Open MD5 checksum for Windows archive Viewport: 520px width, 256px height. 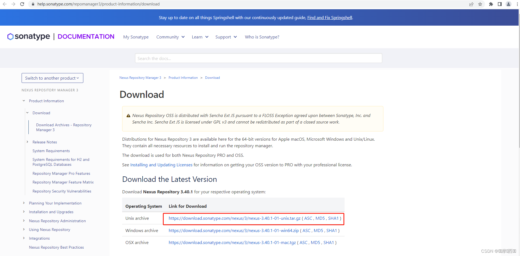click(x=318, y=231)
